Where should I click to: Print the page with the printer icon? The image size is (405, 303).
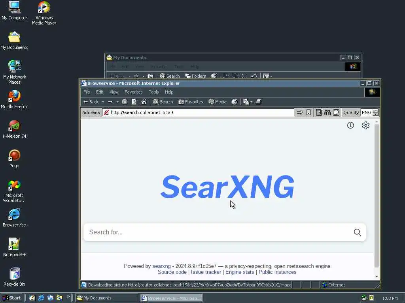[x=259, y=102]
